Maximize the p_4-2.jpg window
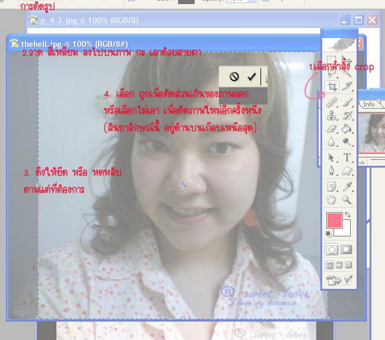 point(358,20)
